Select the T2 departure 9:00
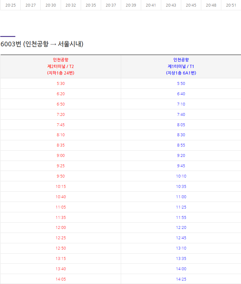This screenshot has width=241, height=284. pyautogui.click(x=61, y=155)
